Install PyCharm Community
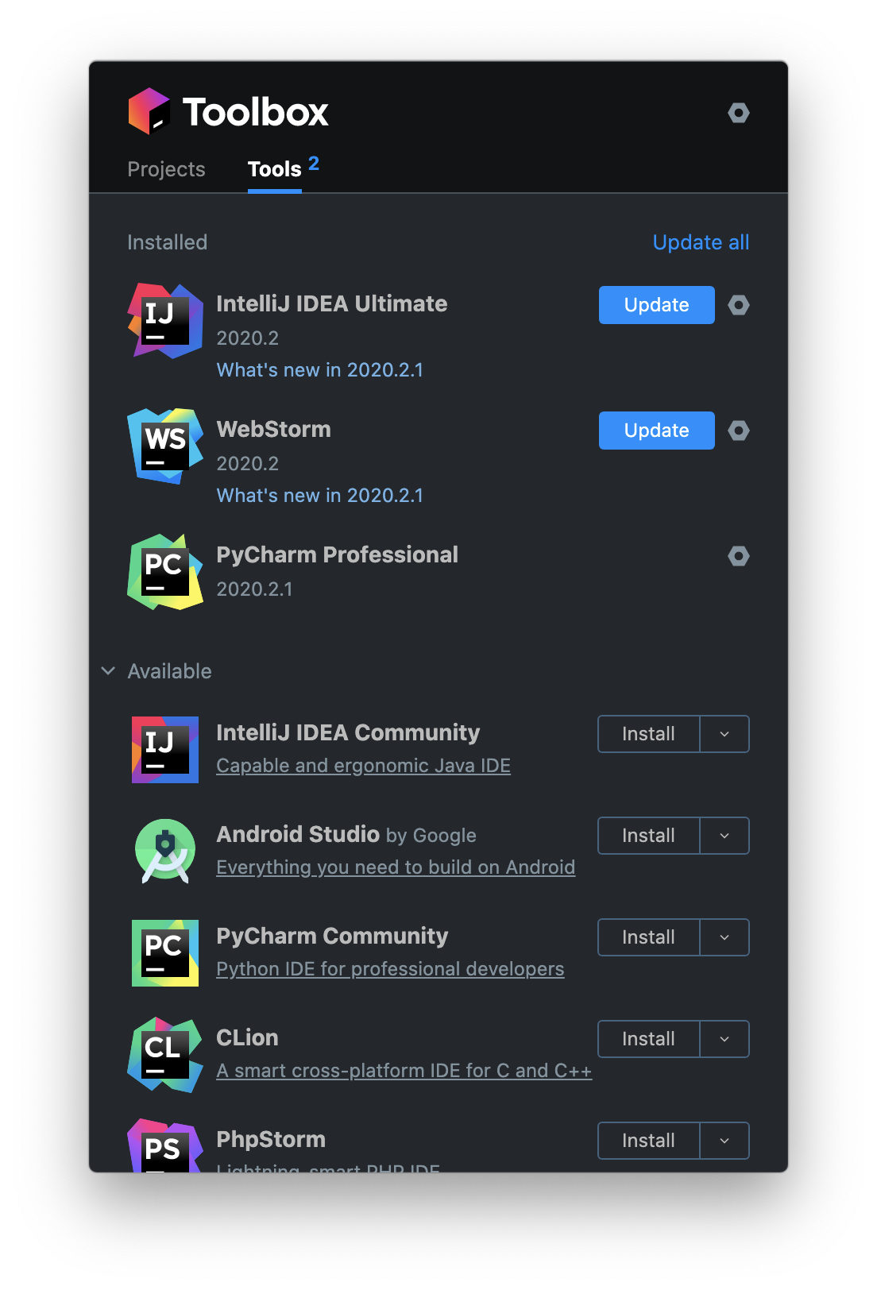The image size is (877, 1290). coord(649,937)
